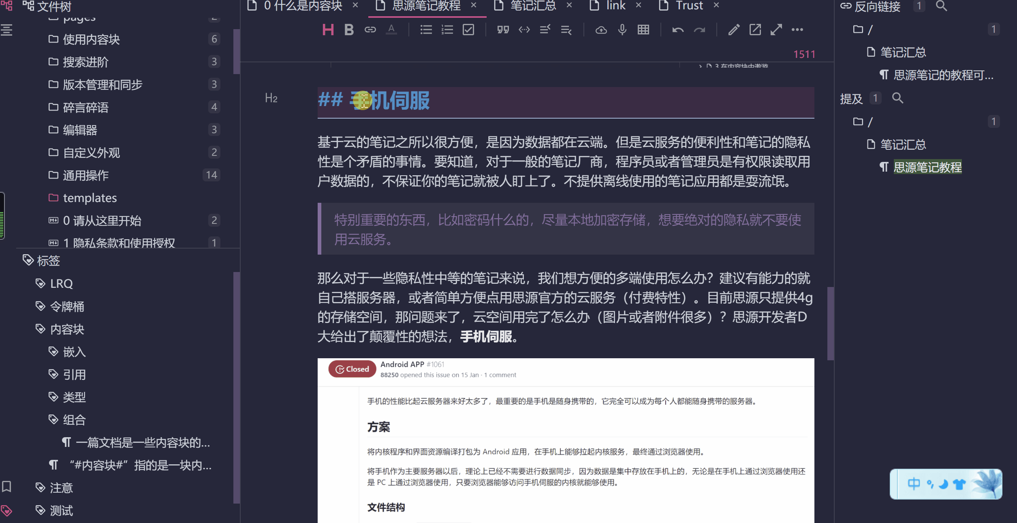
Task: Click the editor vertical scrollbar
Action: (x=830, y=323)
